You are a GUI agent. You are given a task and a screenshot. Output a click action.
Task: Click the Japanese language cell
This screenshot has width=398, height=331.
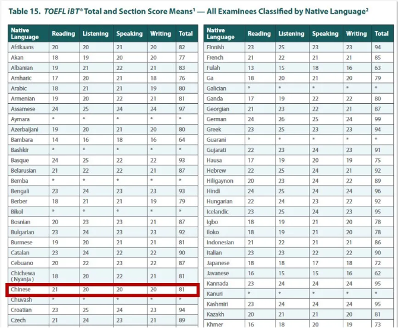point(225,263)
